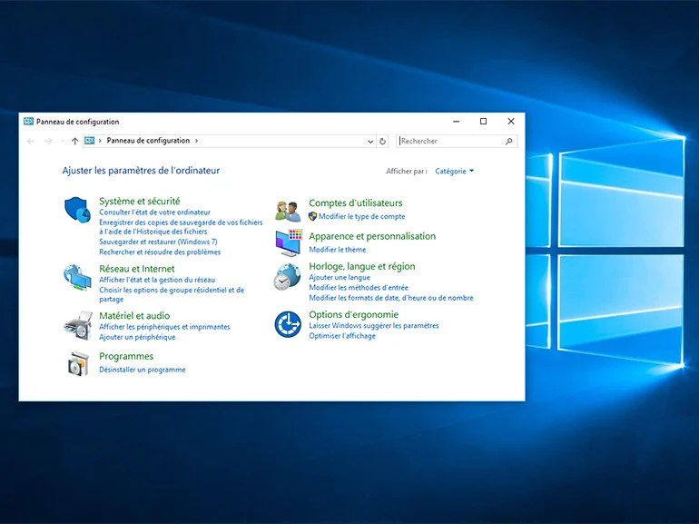
Task: Click Optimiser l'affichage link
Action: pyautogui.click(x=342, y=336)
